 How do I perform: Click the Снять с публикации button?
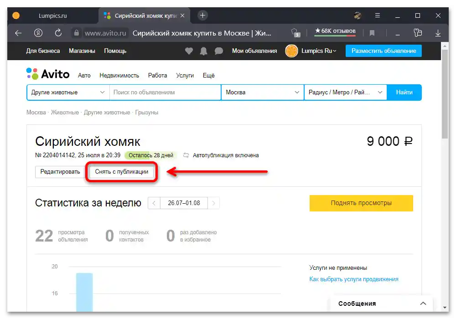click(121, 172)
